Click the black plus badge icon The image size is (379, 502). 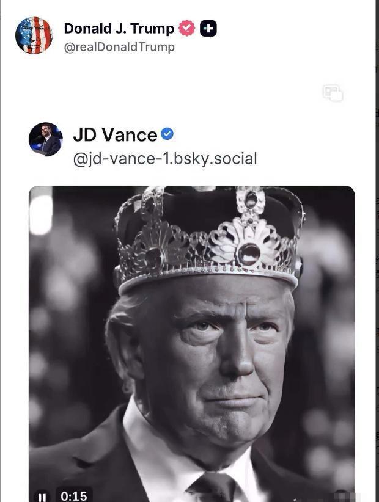click(208, 29)
